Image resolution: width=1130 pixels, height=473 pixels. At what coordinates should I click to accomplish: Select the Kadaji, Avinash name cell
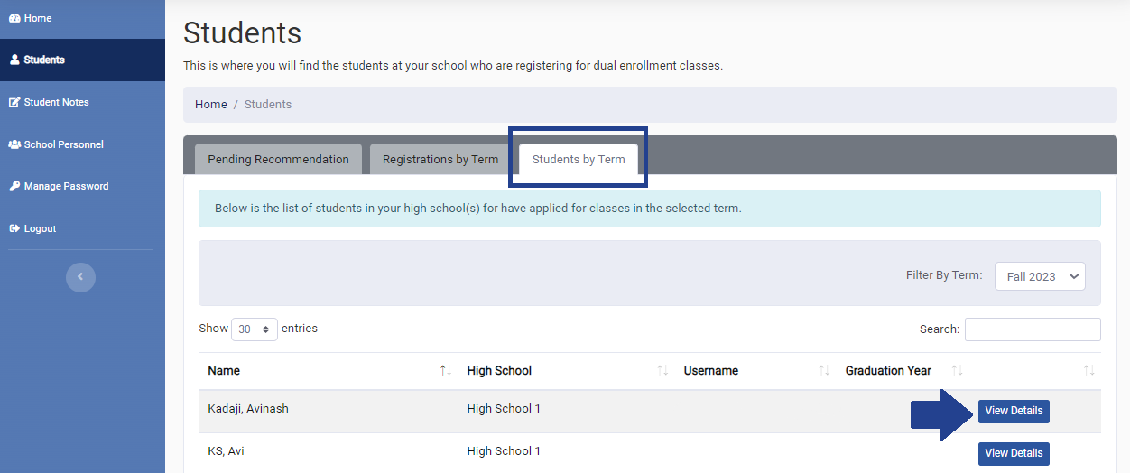tap(248, 409)
